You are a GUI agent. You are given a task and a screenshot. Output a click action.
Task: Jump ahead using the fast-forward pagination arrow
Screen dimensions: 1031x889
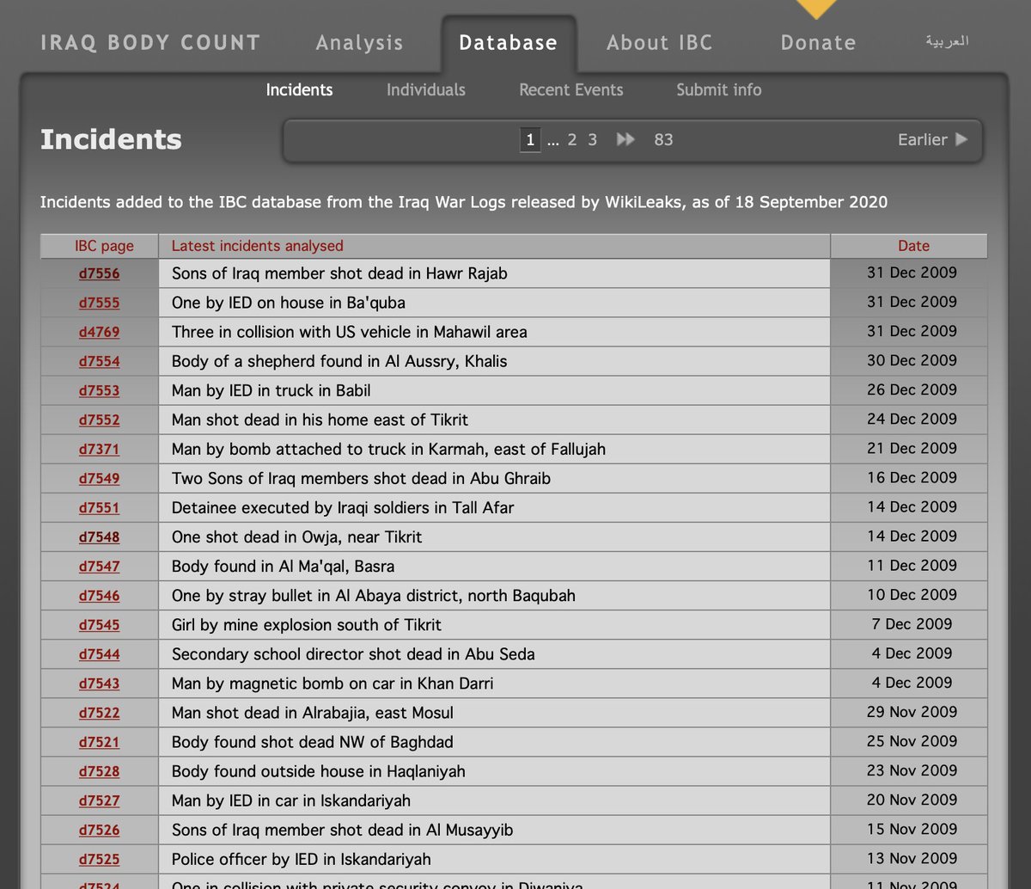click(x=625, y=139)
